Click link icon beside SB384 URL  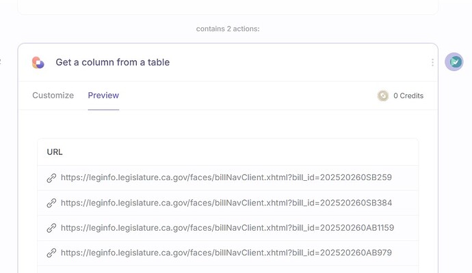(x=51, y=203)
